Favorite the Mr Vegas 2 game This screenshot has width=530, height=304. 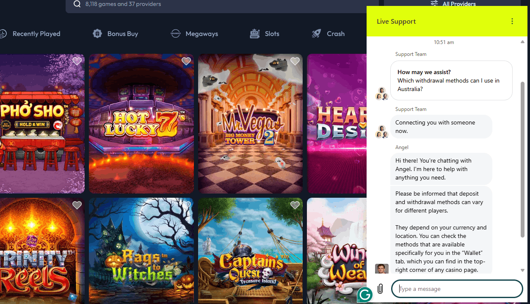pyautogui.click(x=295, y=61)
